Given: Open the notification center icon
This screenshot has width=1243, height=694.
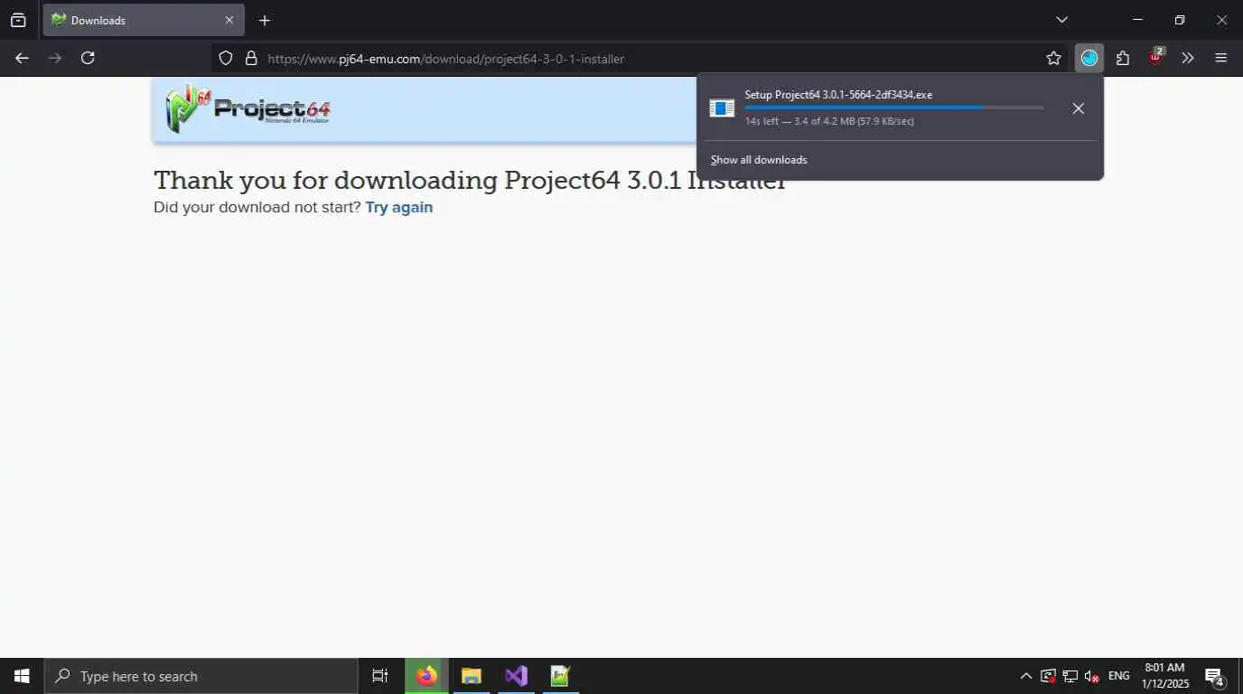Looking at the screenshot, I should coord(1214,676).
